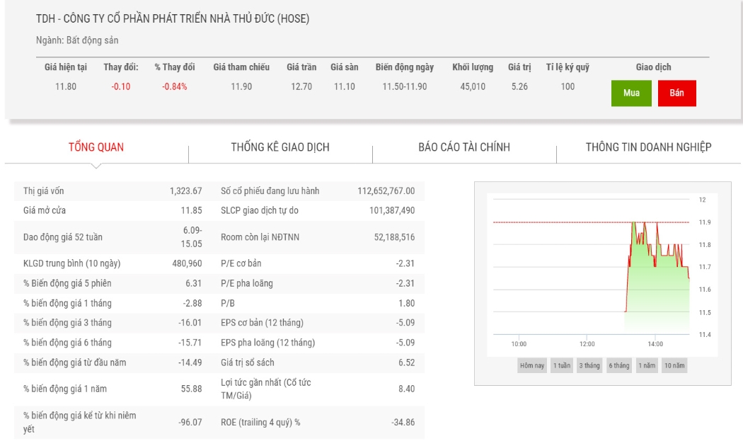
Task: Open the THỐNG KÊ GIAO DỊCH tab
Action: click(x=280, y=147)
